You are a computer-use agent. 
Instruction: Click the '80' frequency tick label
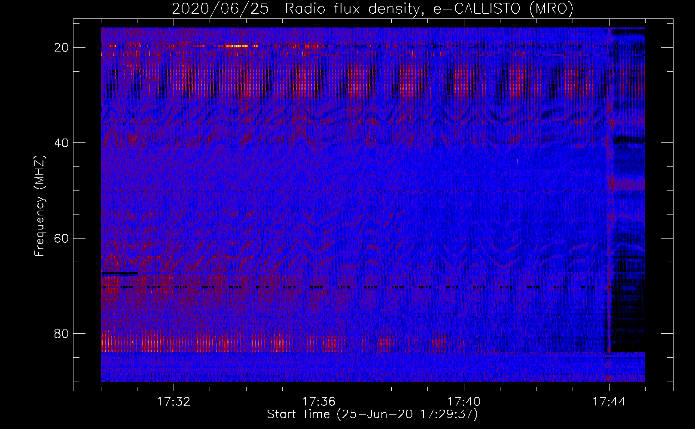pyautogui.click(x=62, y=334)
